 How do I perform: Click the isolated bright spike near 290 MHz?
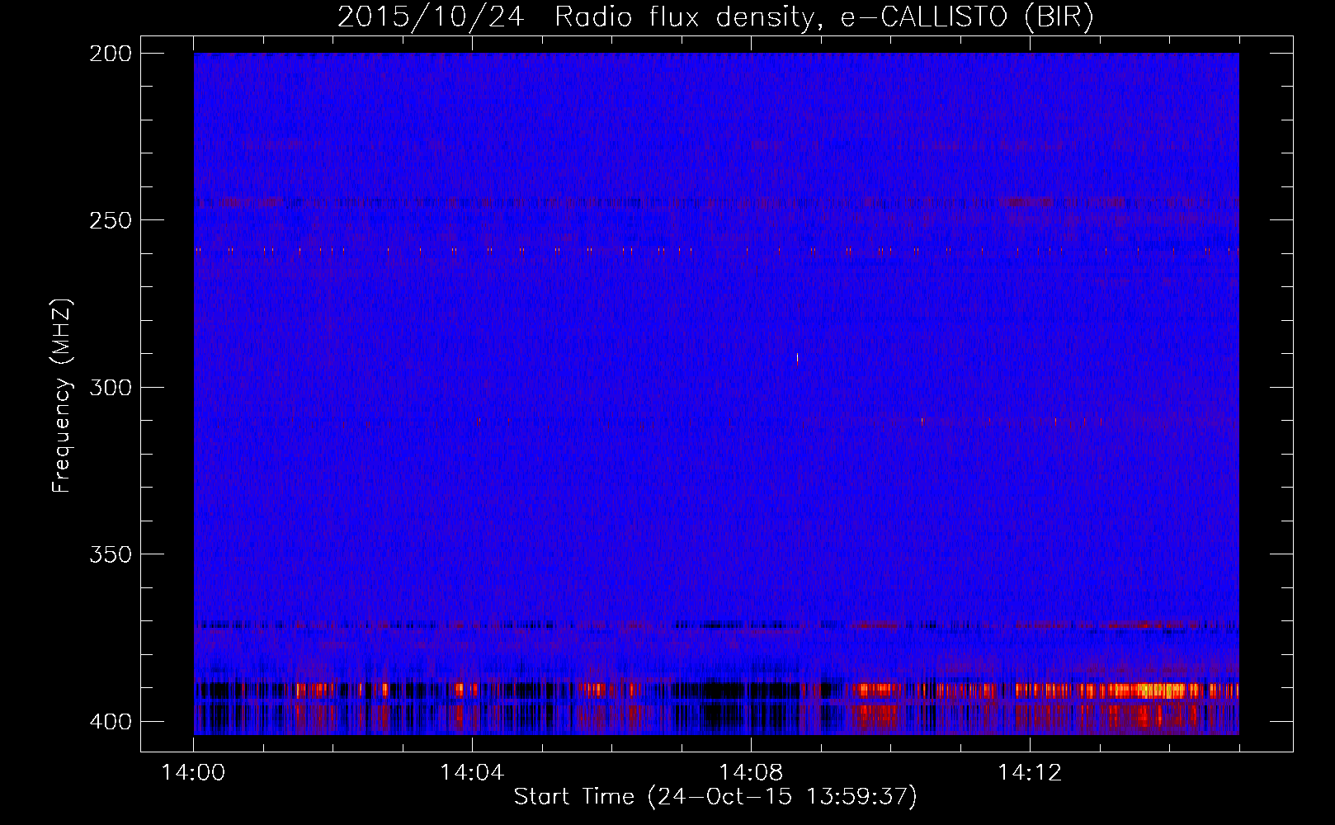(x=797, y=359)
